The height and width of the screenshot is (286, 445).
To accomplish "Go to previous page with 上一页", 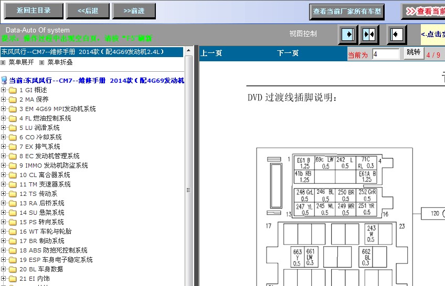I will click(211, 53).
